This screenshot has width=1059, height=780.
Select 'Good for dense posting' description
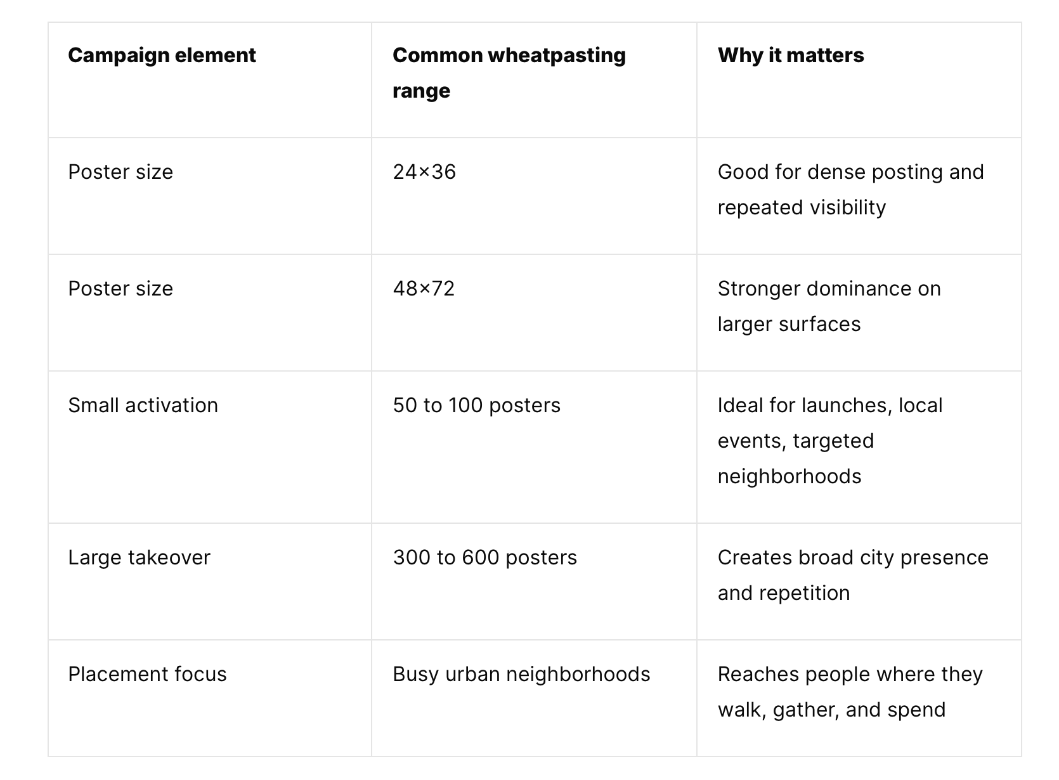coord(851,190)
